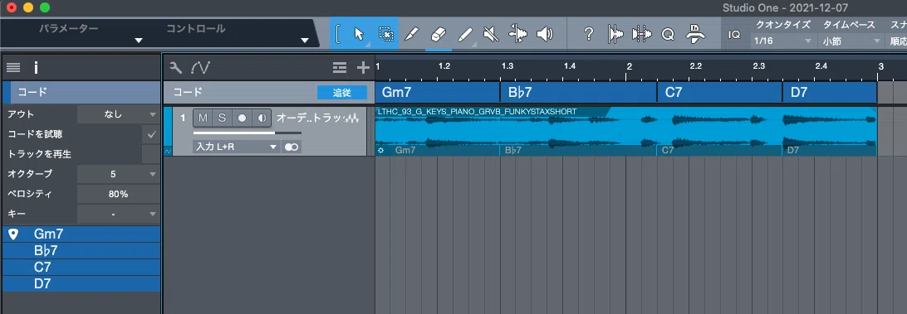Screen dimensions: 907x314
Task: Select D7 in the chord list
Action: [x=81, y=284]
